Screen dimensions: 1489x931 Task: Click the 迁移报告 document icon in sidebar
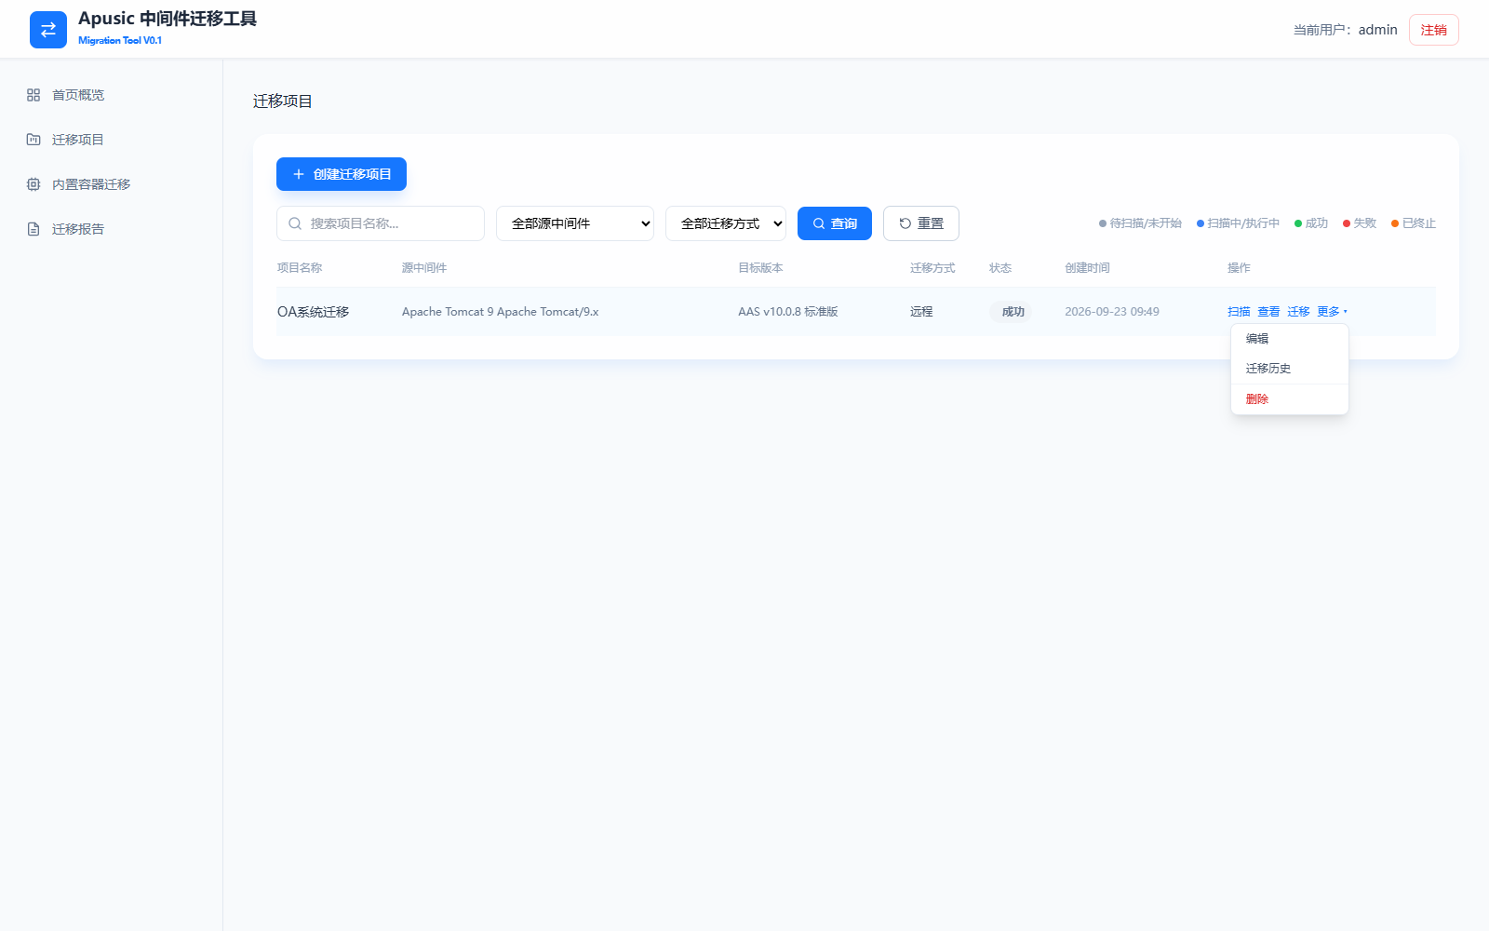coord(34,229)
